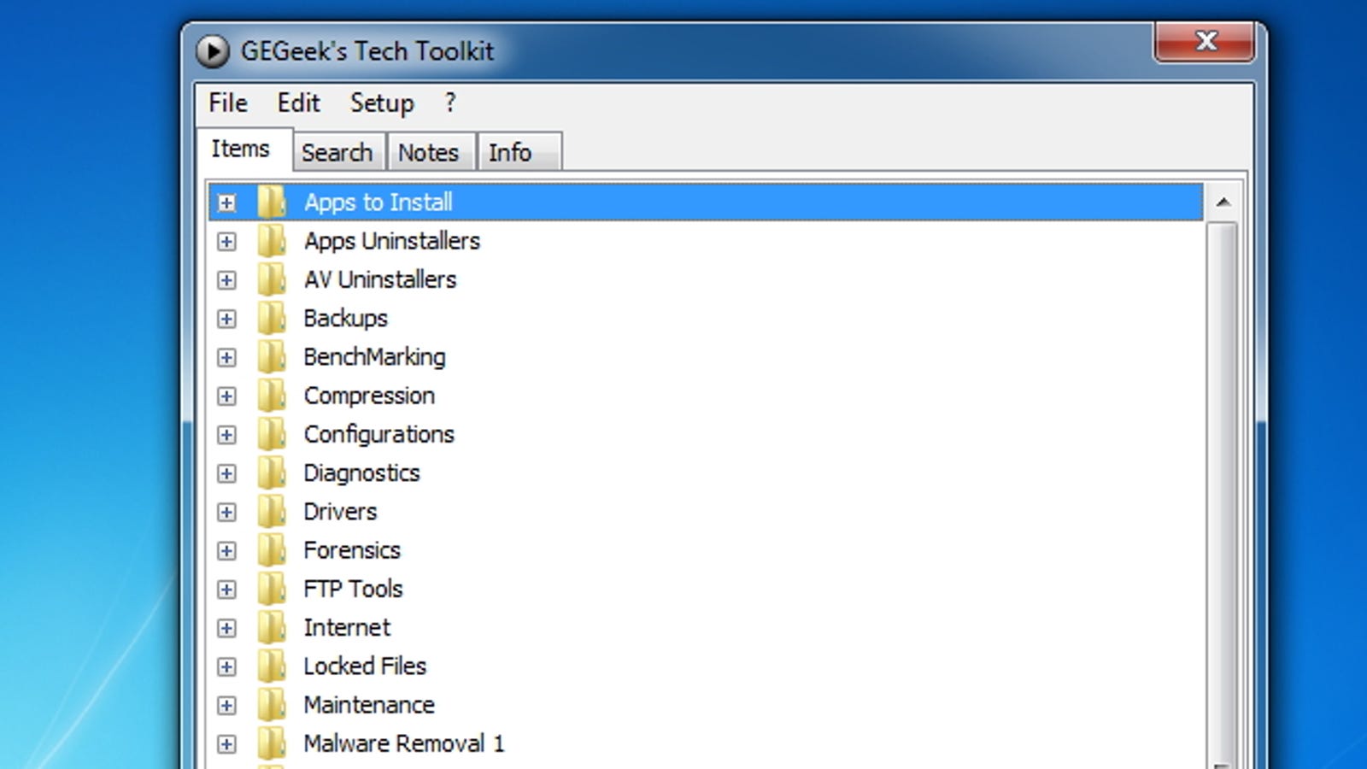Expand the BenchMarking tree node
The width and height of the screenshot is (1367, 769).
click(x=226, y=357)
